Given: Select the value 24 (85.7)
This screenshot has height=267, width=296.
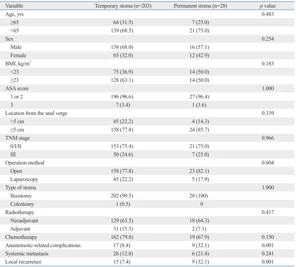Looking at the screenshot, I should point(199,130).
